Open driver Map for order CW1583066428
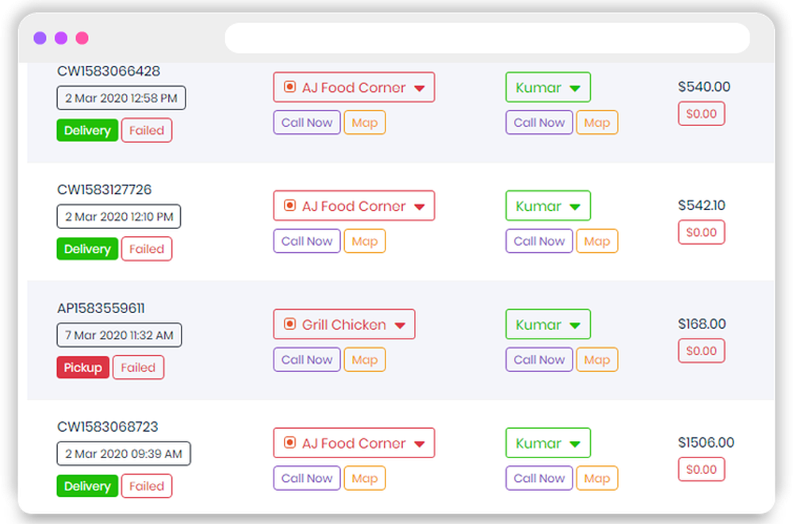 (x=597, y=122)
